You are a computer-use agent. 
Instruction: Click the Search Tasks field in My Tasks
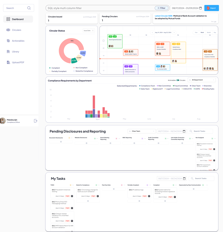(x=202, y=179)
